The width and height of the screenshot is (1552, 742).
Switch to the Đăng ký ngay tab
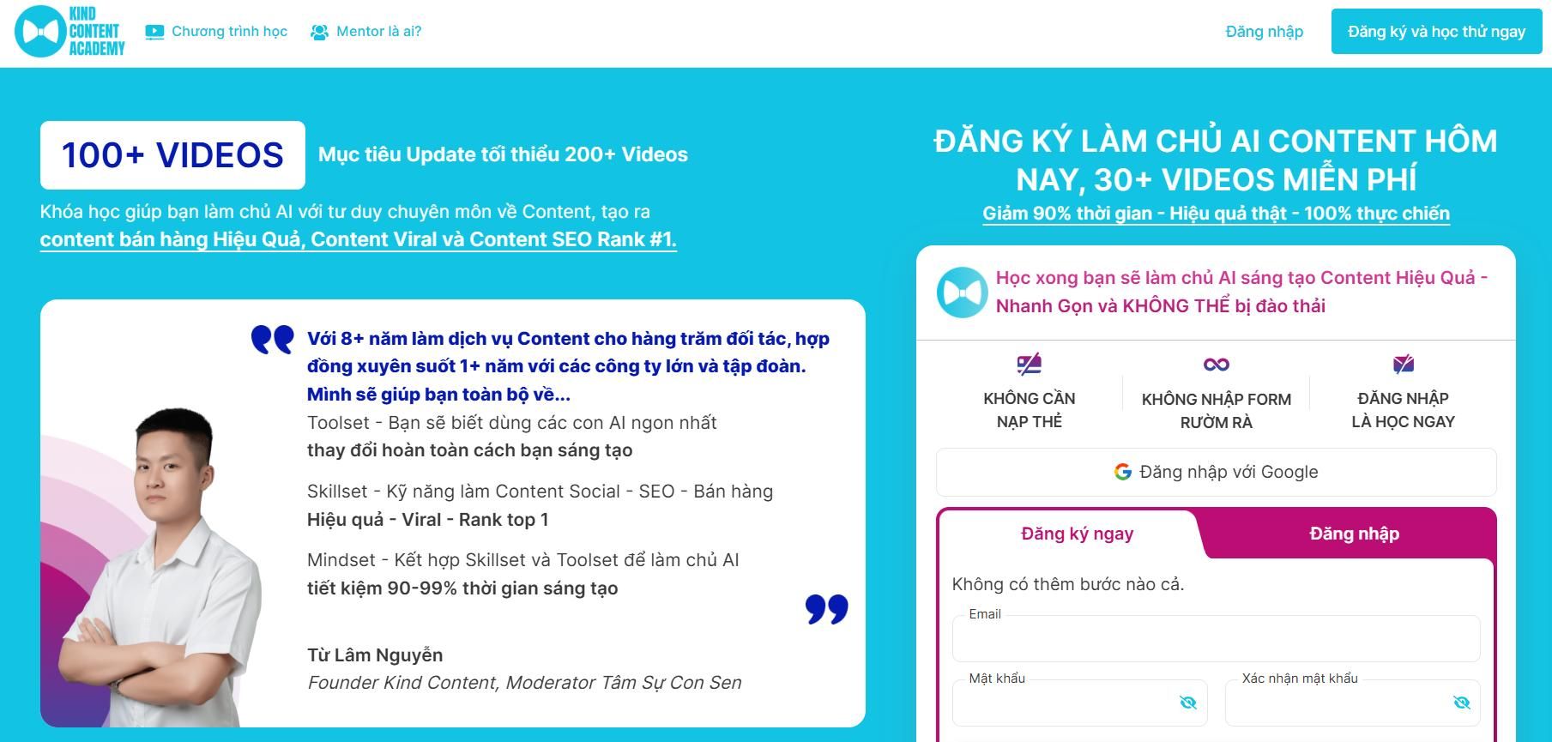pyautogui.click(x=1077, y=534)
